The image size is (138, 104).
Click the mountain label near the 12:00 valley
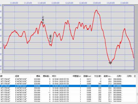point(51,38)
